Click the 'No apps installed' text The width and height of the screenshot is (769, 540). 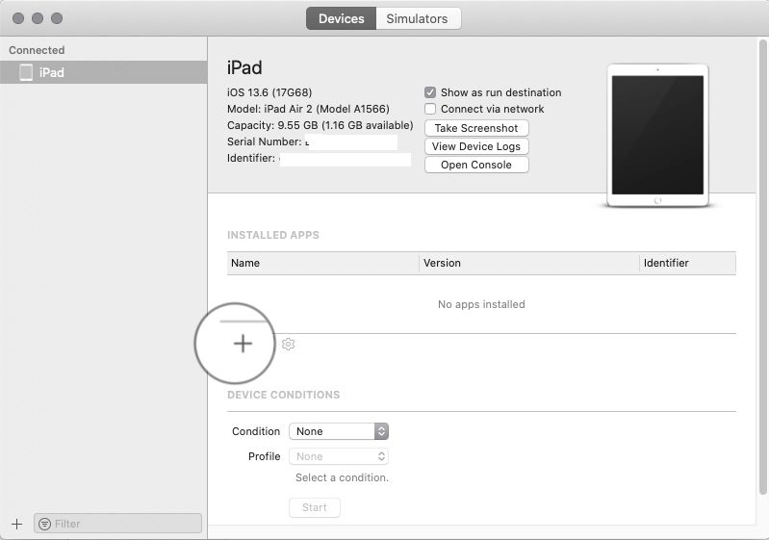click(x=481, y=304)
